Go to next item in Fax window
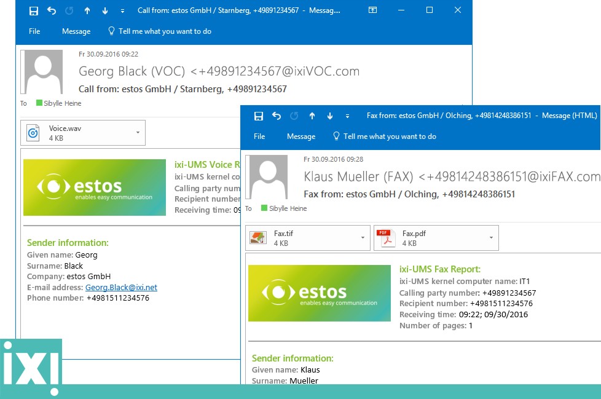The height and width of the screenshot is (399, 601). pyautogui.click(x=329, y=116)
